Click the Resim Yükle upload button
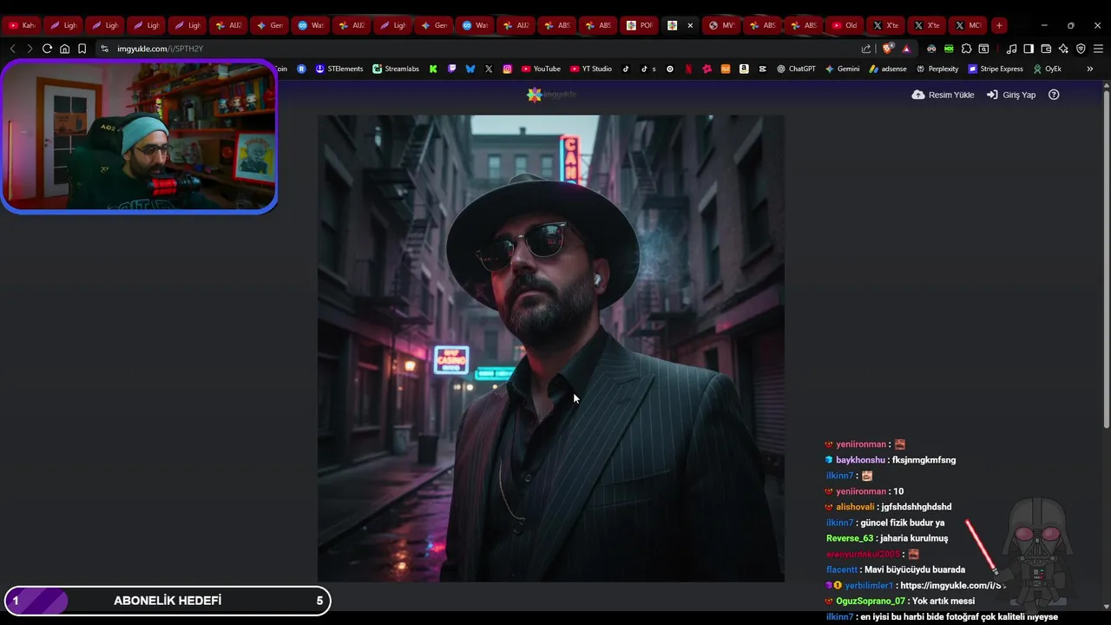 click(943, 95)
